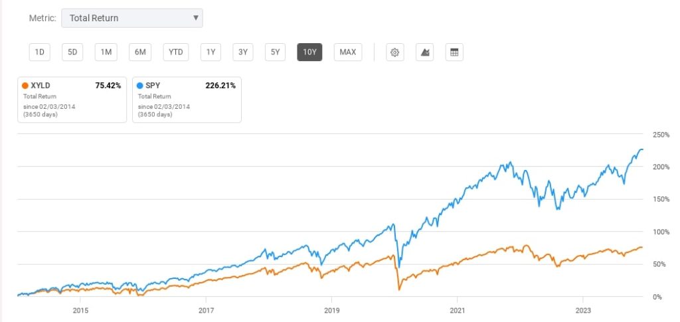Viewport: 680px width, 322px height.
Task: Switch the chart to 3Y
Action: [243, 52]
